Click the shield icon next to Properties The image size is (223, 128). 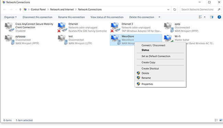[x=138, y=84]
